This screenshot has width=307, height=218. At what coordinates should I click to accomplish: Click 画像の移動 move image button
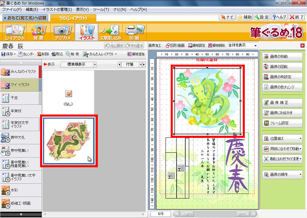[x=282, y=56]
